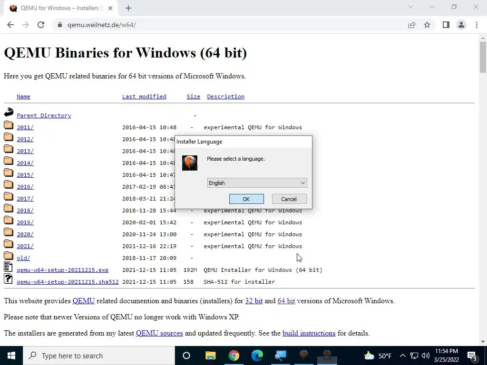
Task: Close the QEMU for Windows tab
Action: pyautogui.click(x=110, y=8)
